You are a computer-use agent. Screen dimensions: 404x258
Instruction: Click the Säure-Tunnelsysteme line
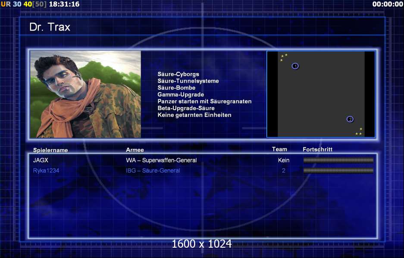point(188,81)
